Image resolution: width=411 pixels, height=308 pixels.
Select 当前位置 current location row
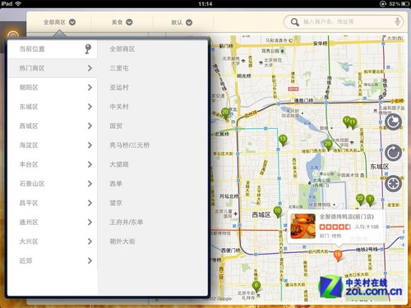(53, 49)
